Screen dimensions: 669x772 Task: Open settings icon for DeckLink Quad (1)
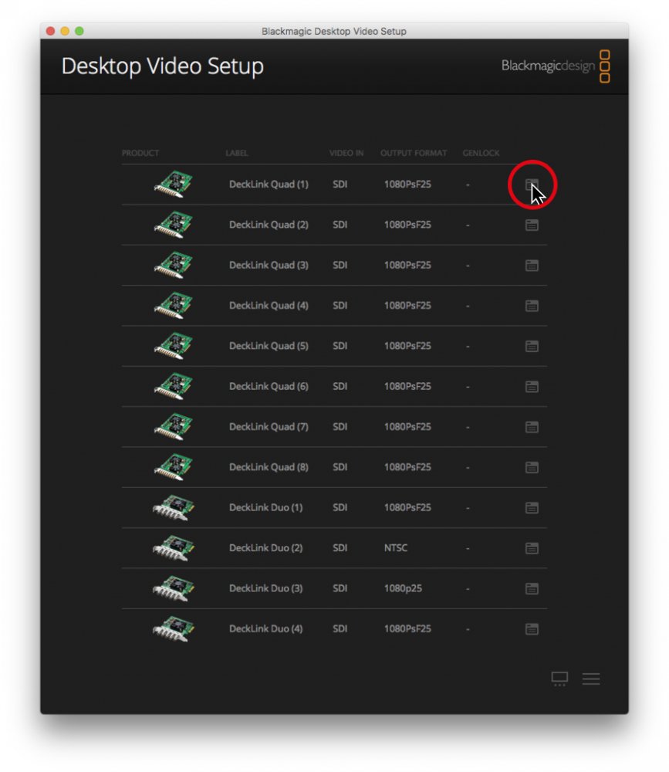(x=532, y=185)
